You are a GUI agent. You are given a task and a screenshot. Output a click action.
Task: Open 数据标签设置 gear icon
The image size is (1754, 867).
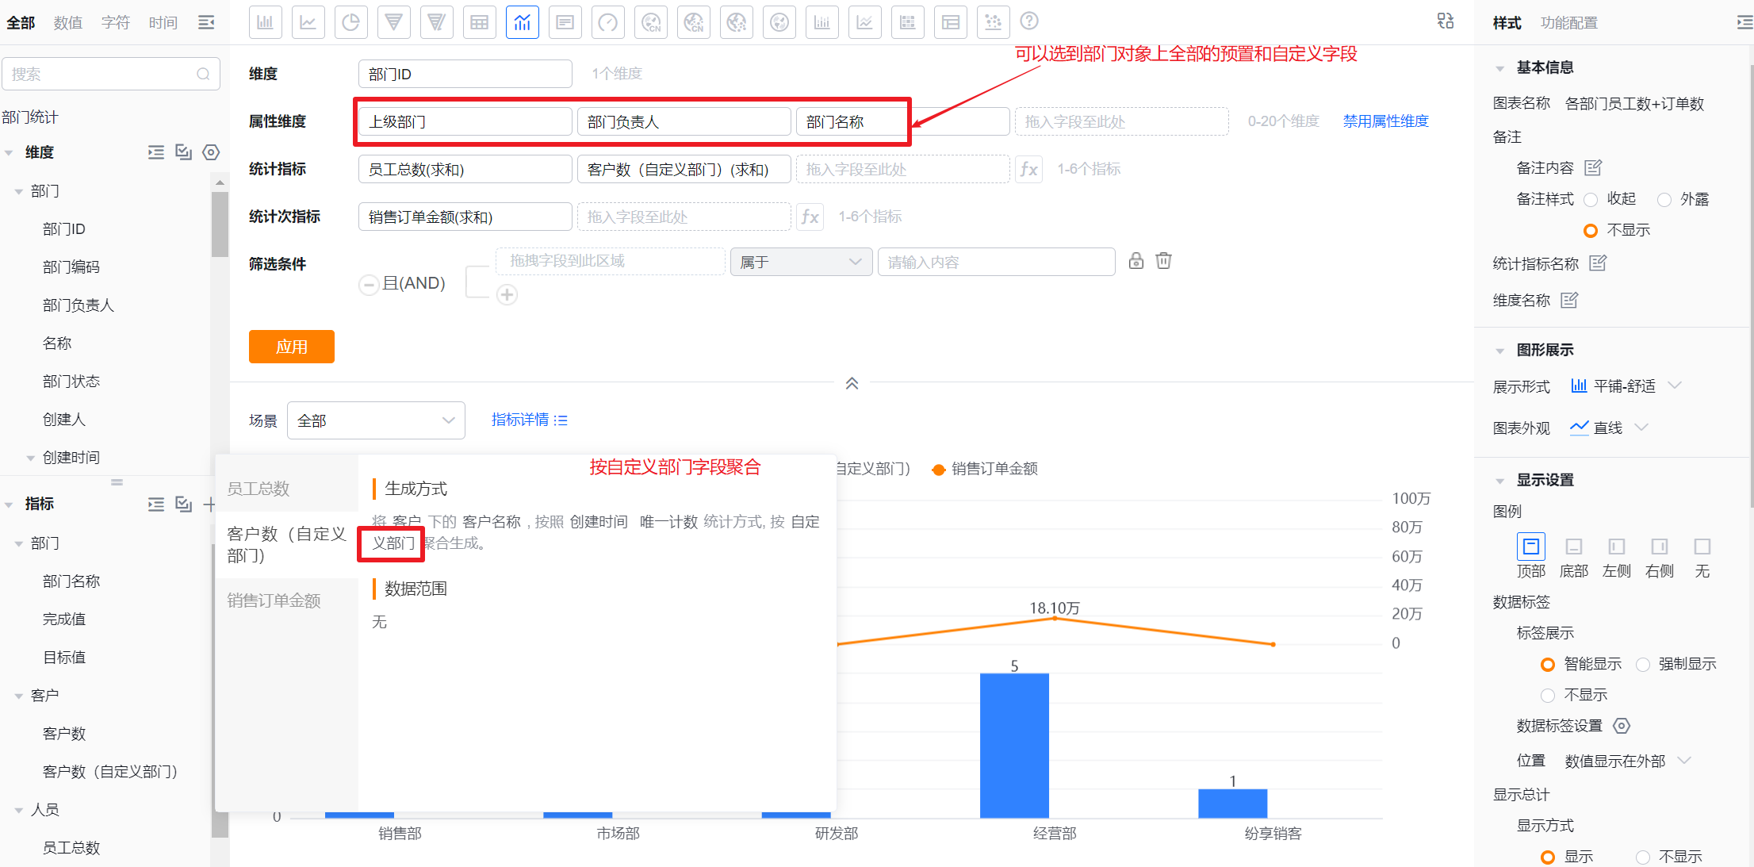(x=1622, y=725)
